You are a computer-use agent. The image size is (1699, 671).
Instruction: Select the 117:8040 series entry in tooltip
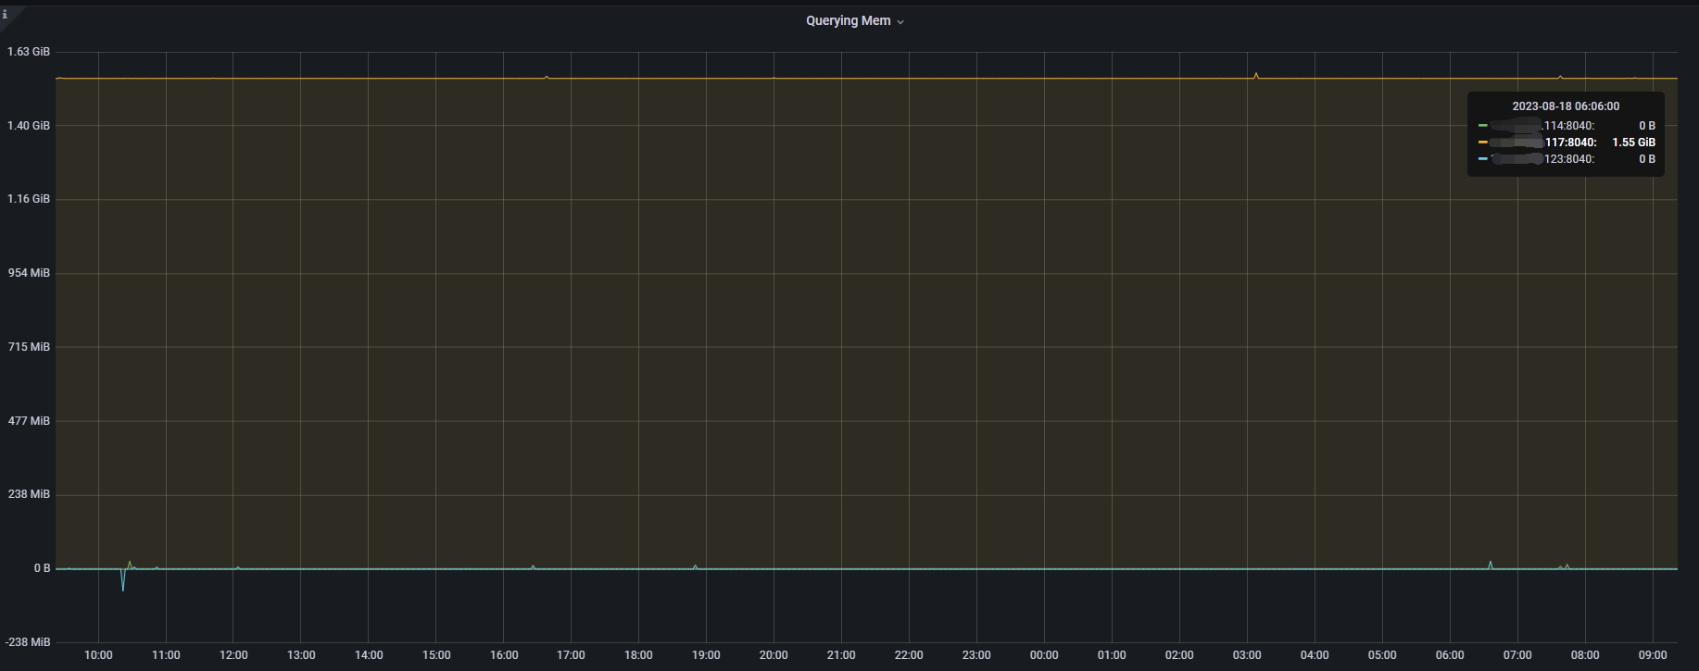coord(1570,143)
